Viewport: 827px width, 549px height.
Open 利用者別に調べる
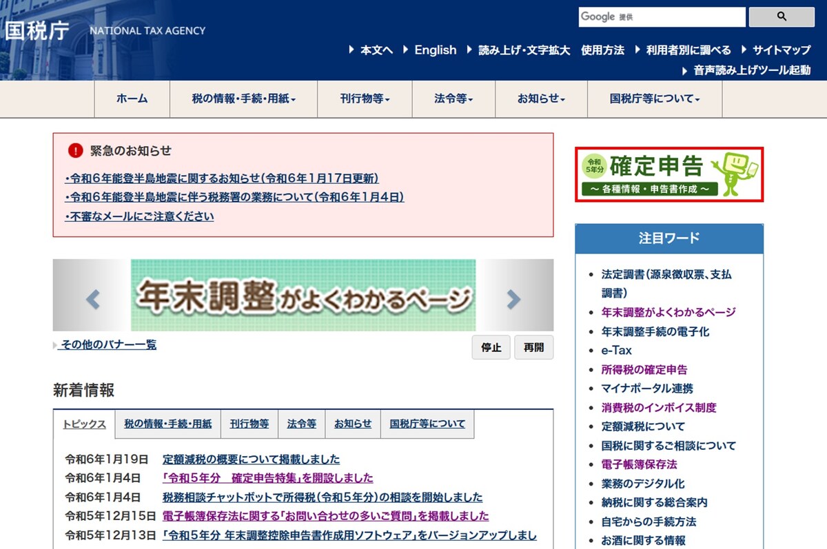tap(688, 50)
